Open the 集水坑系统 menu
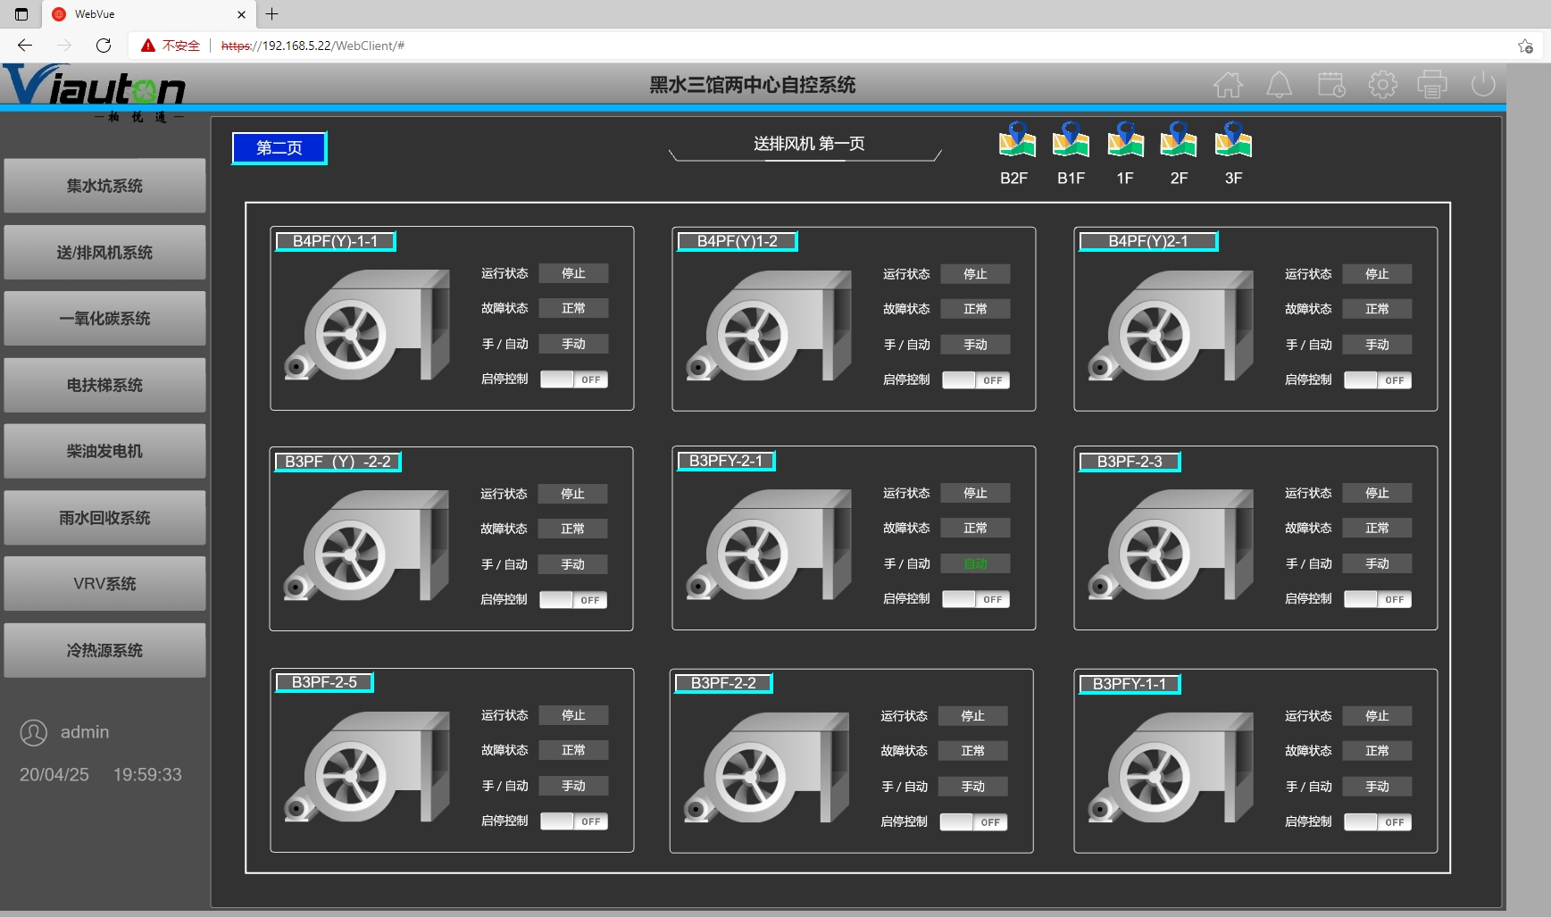Screen dimensions: 1551x917 pyautogui.click(x=104, y=186)
